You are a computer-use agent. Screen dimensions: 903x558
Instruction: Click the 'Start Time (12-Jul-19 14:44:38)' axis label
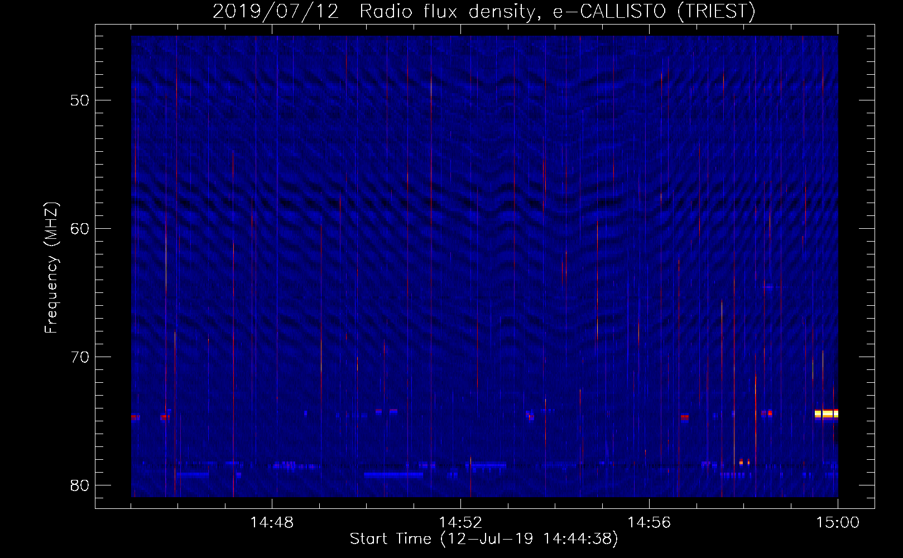pyautogui.click(x=484, y=539)
